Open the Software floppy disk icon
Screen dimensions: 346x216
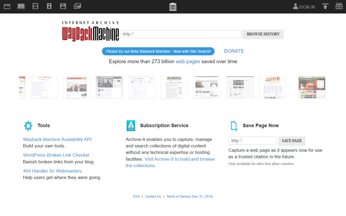point(63,6)
